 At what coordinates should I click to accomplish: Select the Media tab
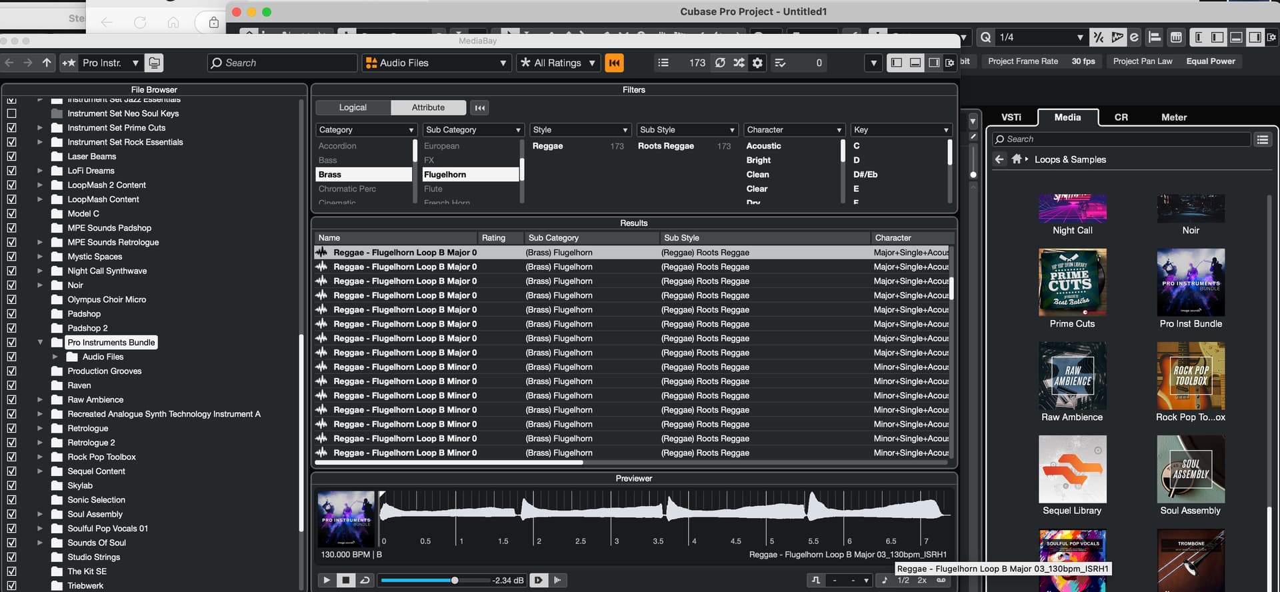(1067, 117)
